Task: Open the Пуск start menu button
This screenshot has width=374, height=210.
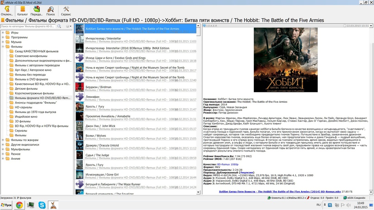Action: pyautogui.click(x=7, y=205)
